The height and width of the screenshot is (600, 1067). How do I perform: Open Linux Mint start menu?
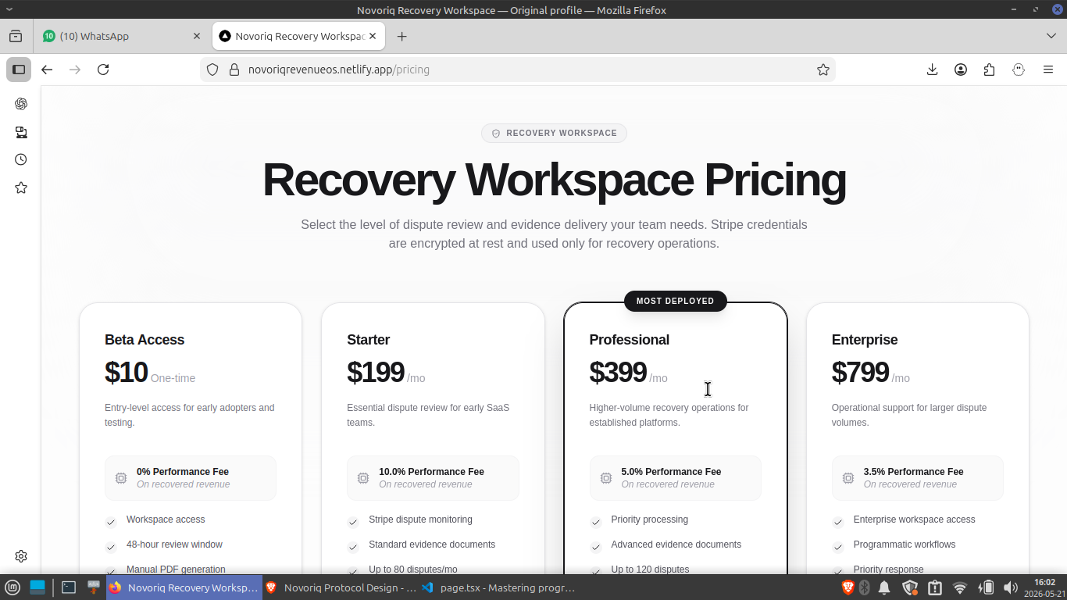[12, 587]
